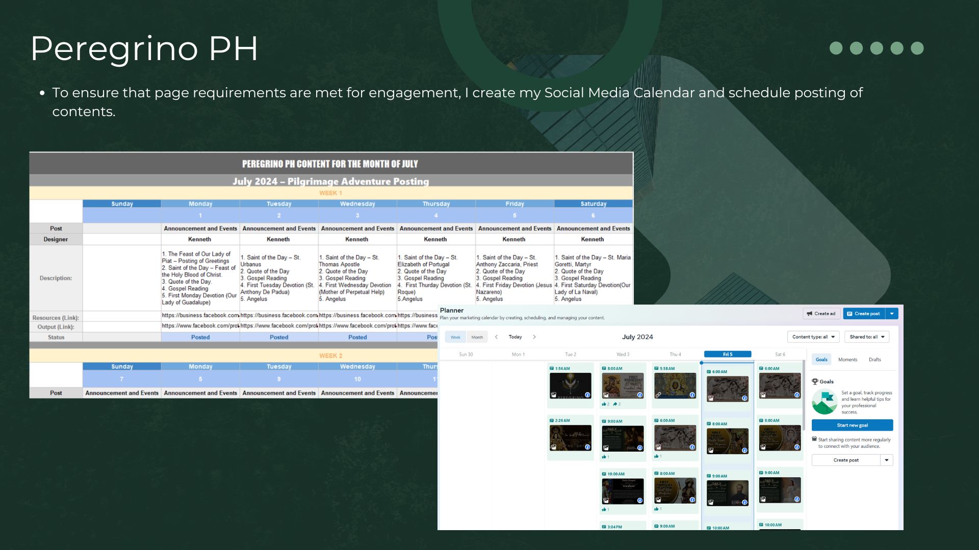Click the Facebook badge on the Fri 6:00 AM post
The height and width of the screenshot is (550, 979).
point(744,398)
